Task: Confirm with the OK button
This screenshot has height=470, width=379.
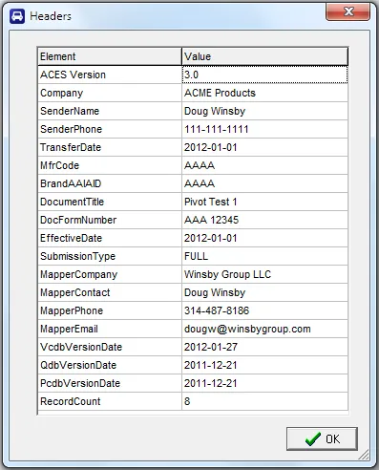Action: (322, 438)
